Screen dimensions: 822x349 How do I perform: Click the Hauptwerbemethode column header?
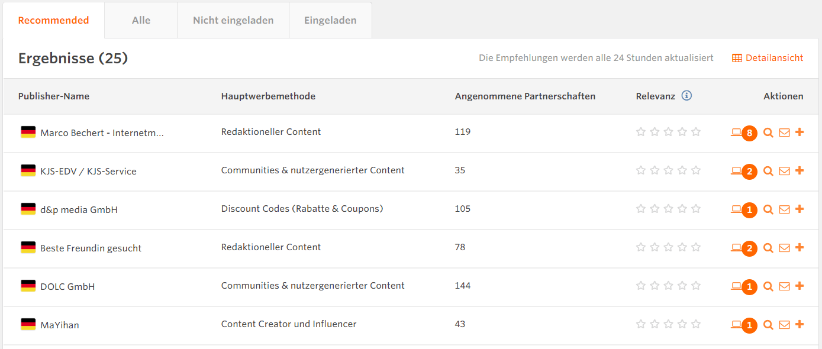(268, 96)
